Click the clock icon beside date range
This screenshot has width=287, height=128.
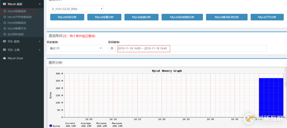tap(112, 48)
